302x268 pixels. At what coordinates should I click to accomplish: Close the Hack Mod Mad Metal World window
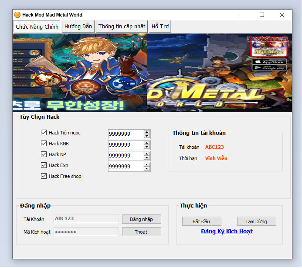point(282,15)
